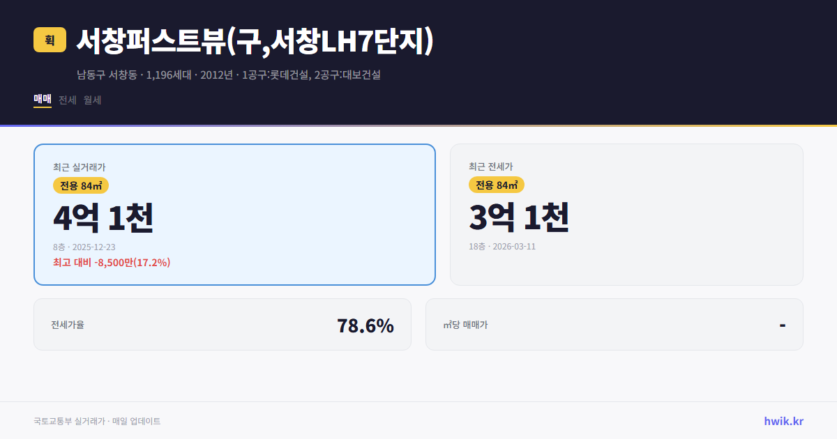
Task: Click the price 3억 1천
Action: (x=519, y=217)
